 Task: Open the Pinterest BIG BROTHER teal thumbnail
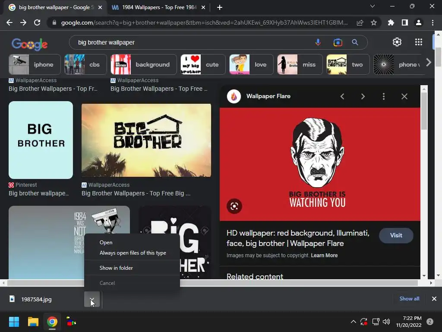pyautogui.click(x=41, y=140)
